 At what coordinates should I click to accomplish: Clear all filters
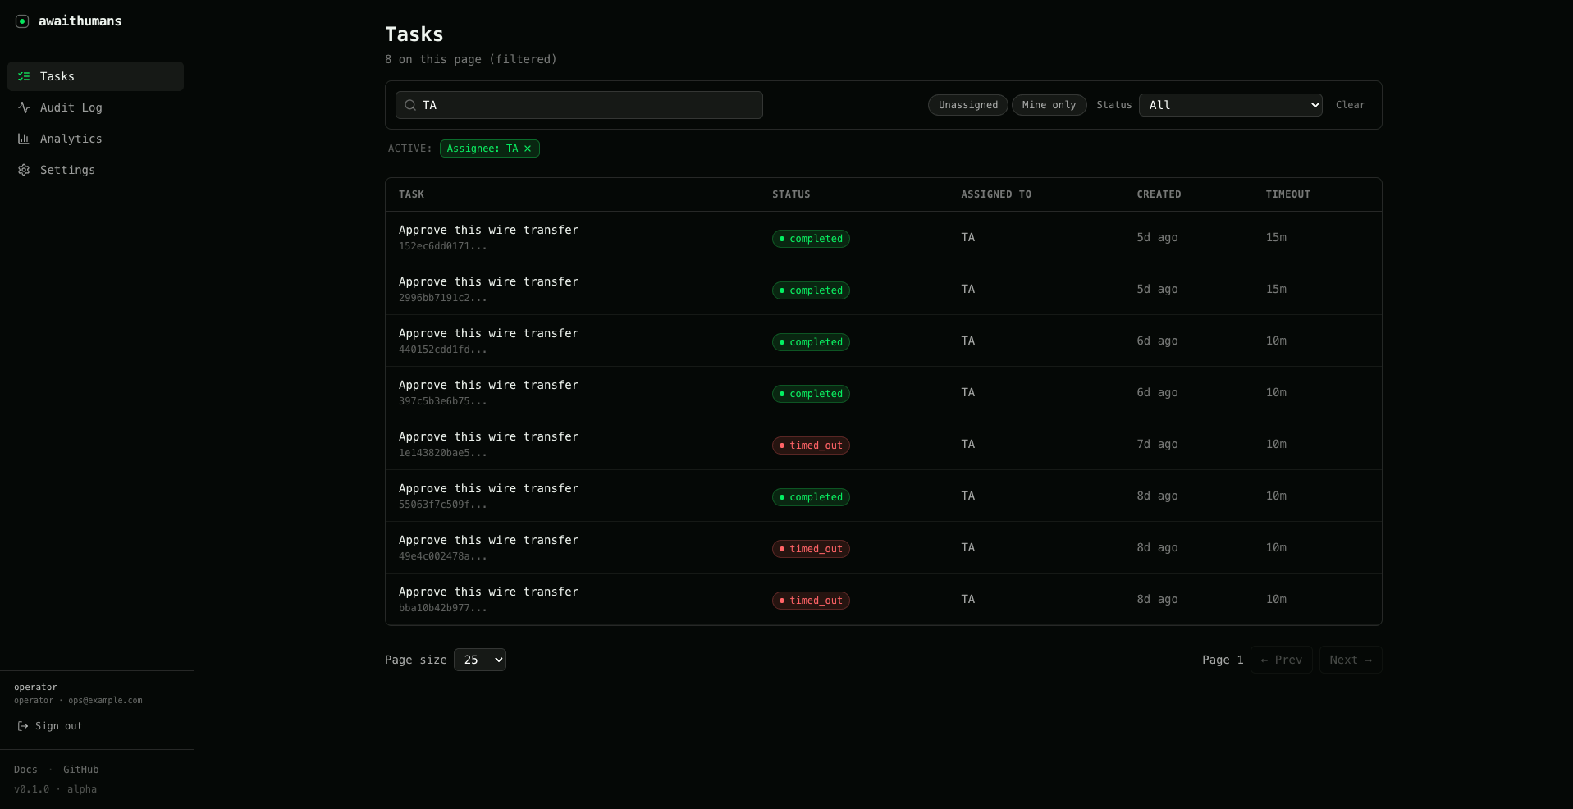(x=1350, y=105)
